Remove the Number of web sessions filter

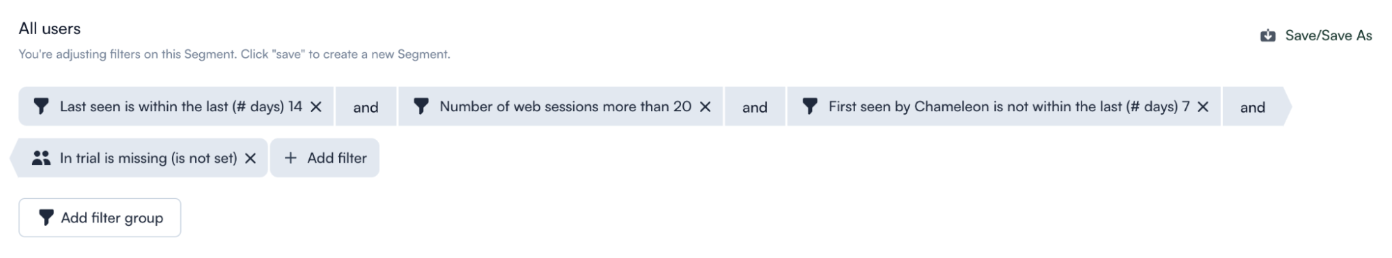[x=705, y=106]
